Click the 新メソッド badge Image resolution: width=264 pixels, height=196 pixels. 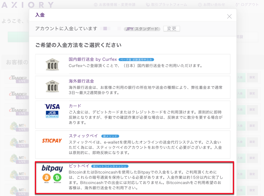pyautogui.click(x=110, y=136)
